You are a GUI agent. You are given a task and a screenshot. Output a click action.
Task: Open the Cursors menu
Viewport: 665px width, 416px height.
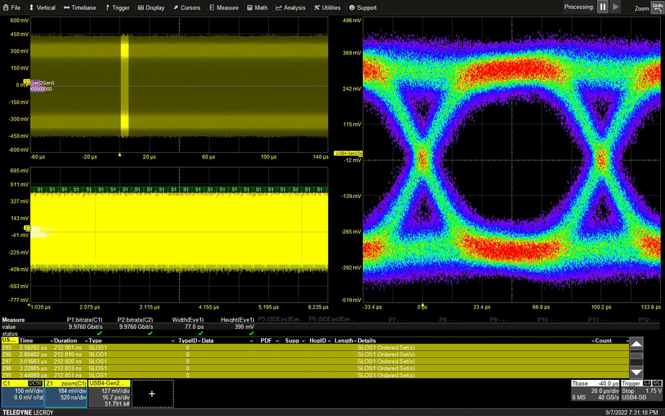[x=187, y=8]
